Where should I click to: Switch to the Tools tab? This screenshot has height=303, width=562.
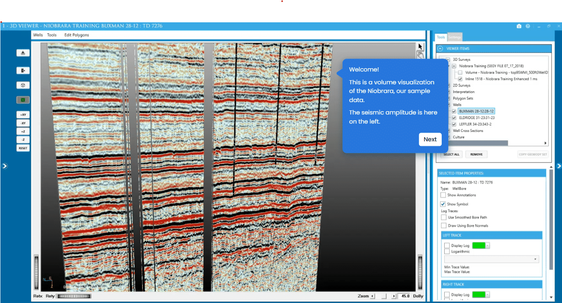(441, 37)
